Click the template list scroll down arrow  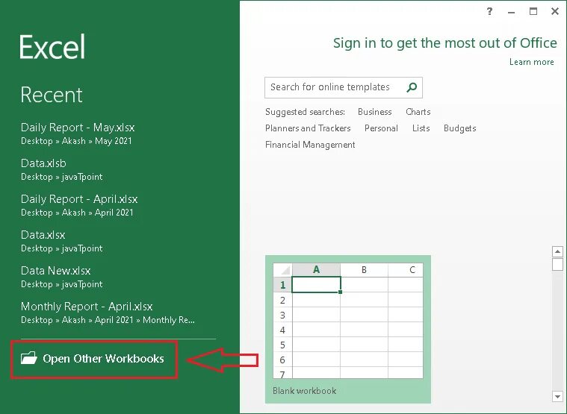[557, 396]
